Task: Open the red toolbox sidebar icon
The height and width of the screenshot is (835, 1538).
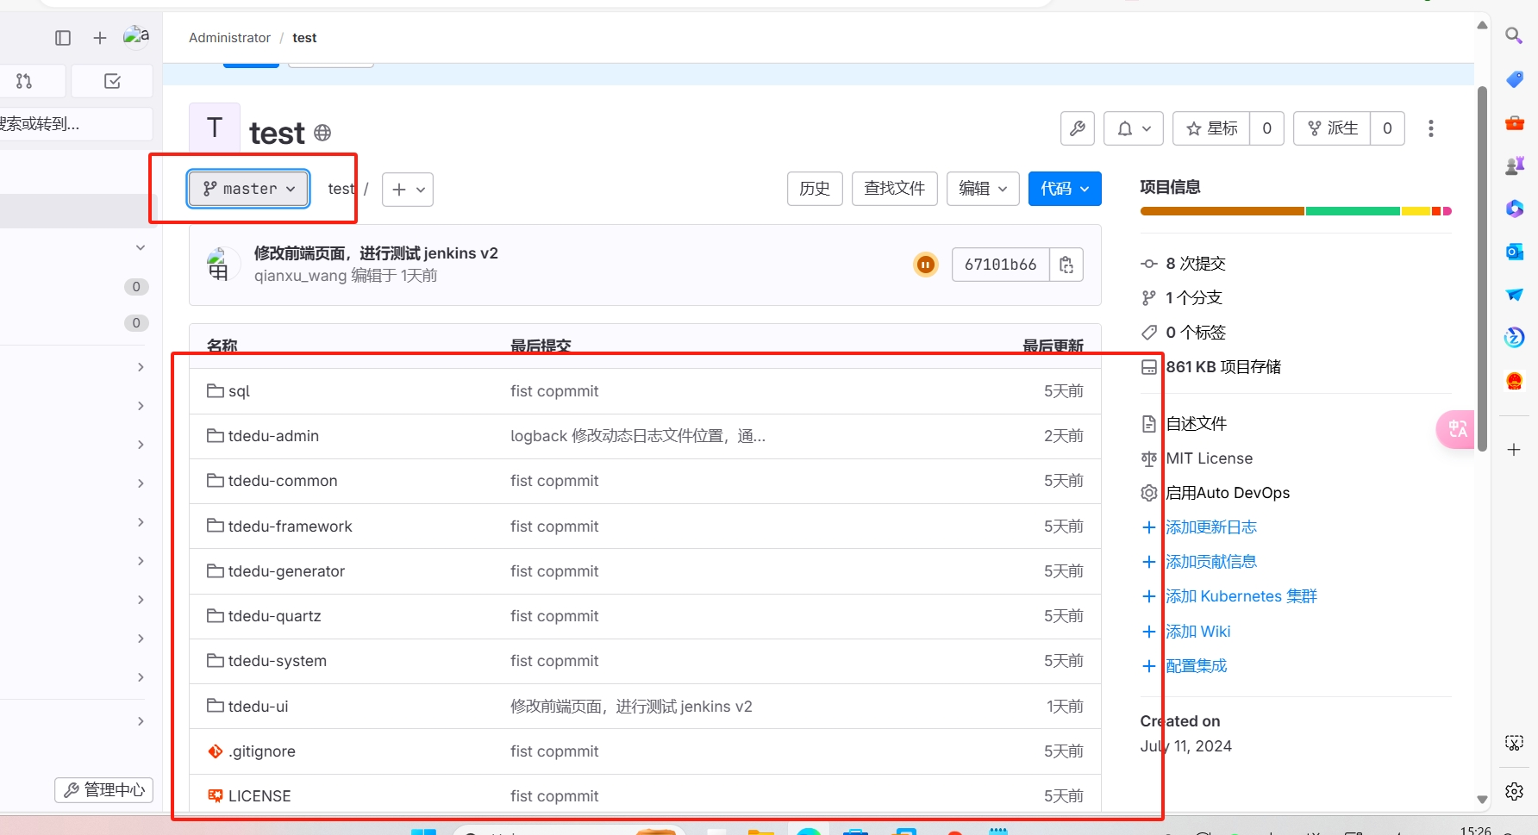Action: pyautogui.click(x=1514, y=122)
